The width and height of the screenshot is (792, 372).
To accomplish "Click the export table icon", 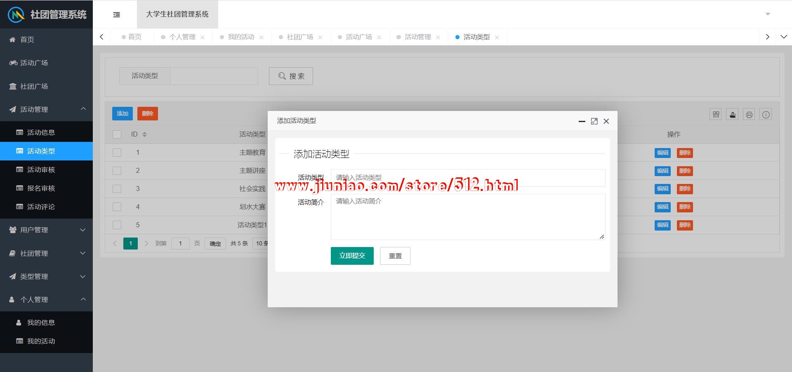I will 732,114.
